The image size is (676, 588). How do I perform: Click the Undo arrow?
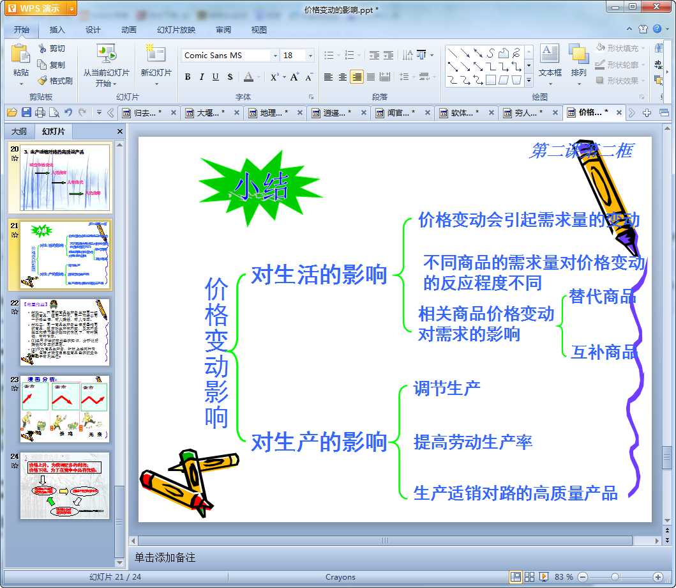68,112
